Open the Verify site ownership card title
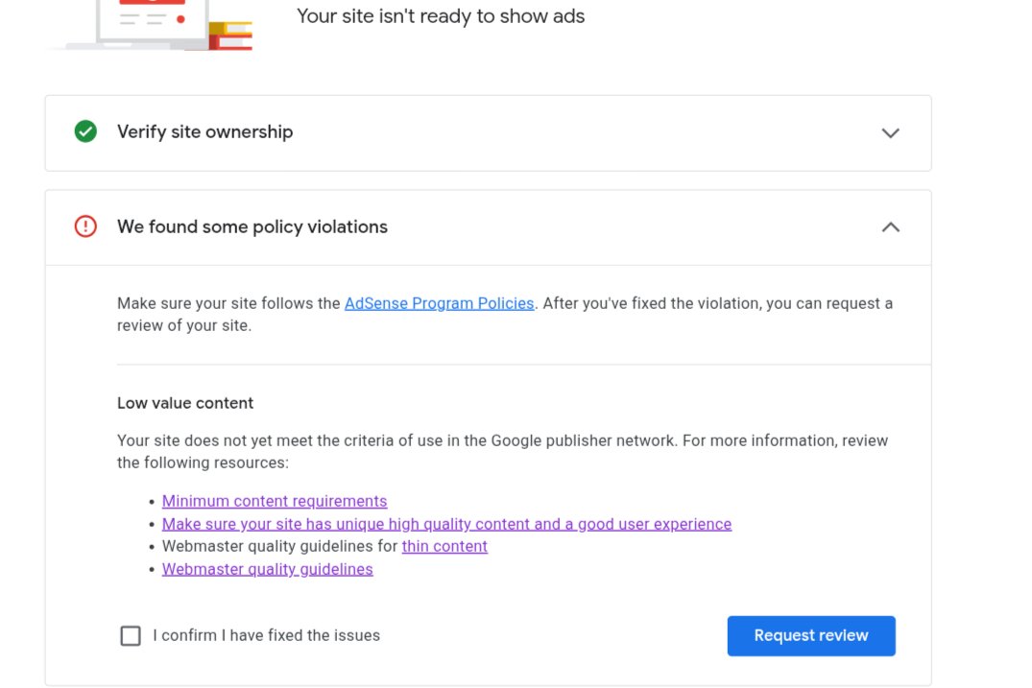1032x688 pixels. [204, 131]
